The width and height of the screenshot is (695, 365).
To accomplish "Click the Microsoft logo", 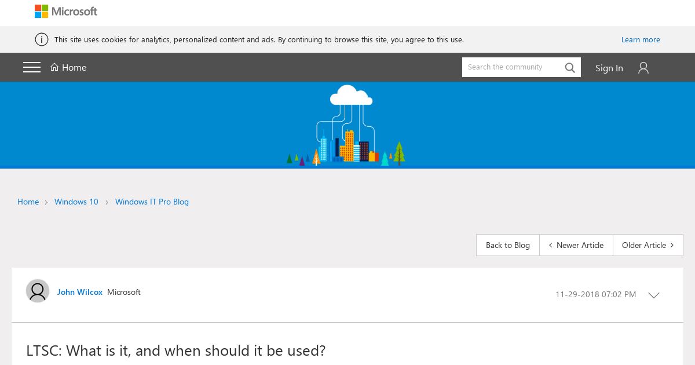I will (x=66, y=12).
